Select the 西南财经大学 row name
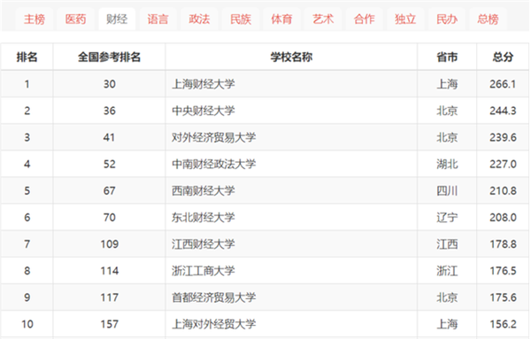The width and height of the screenshot is (531, 339). click(204, 190)
